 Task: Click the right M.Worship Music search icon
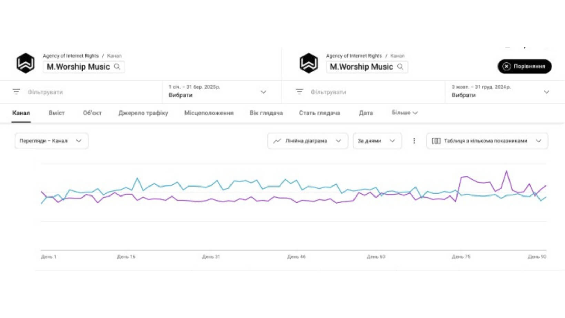[400, 67]
